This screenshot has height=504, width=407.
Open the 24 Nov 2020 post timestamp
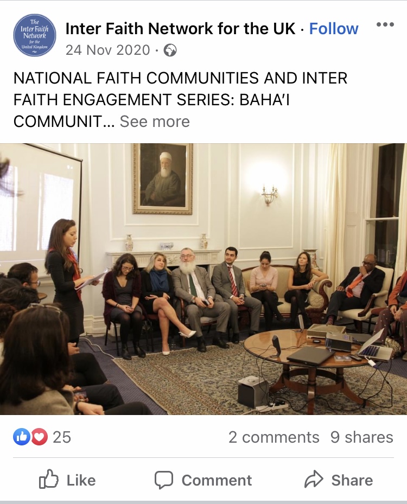(x=107, y=50)
